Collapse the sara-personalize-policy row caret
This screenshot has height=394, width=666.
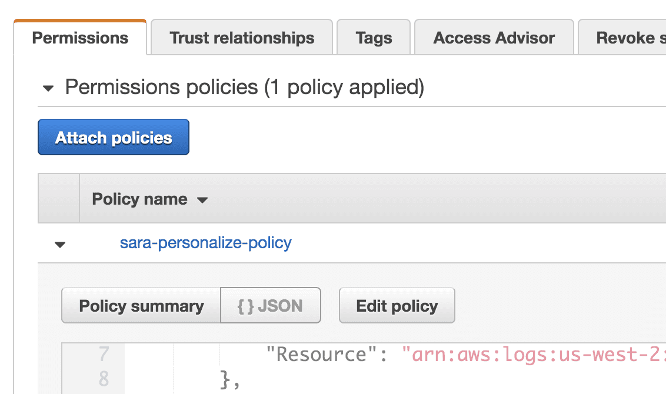click(x=59, y=245)
